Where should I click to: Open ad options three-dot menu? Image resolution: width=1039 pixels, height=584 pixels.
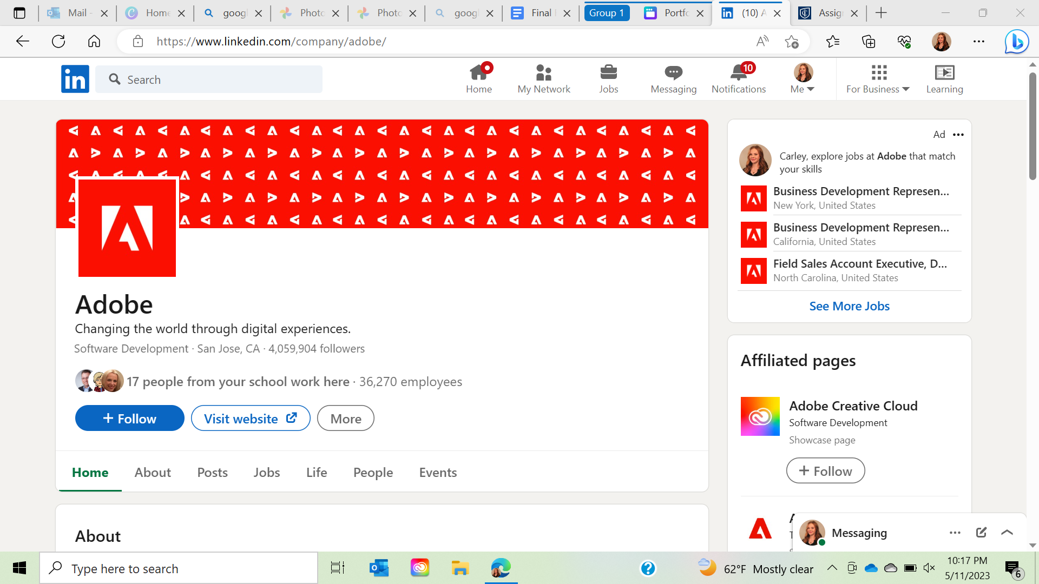pos(958,134)
